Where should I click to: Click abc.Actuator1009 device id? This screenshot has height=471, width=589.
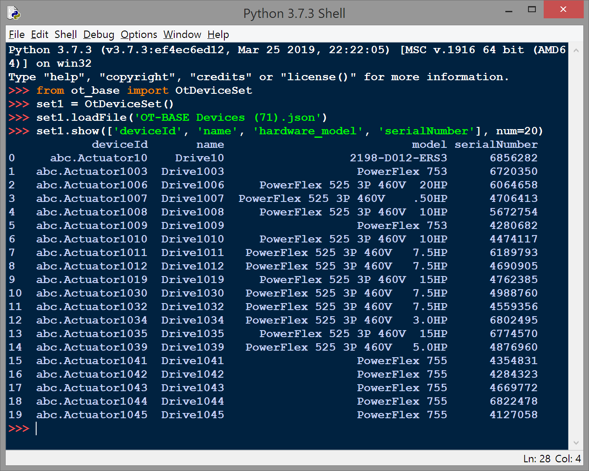92,225
